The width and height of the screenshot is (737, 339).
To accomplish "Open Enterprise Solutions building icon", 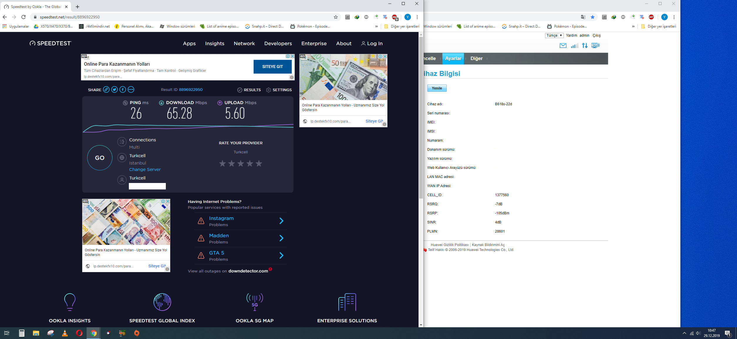I will click(x=347, y=302).
